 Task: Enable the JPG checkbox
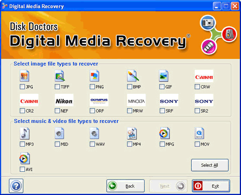pos(22,87)
